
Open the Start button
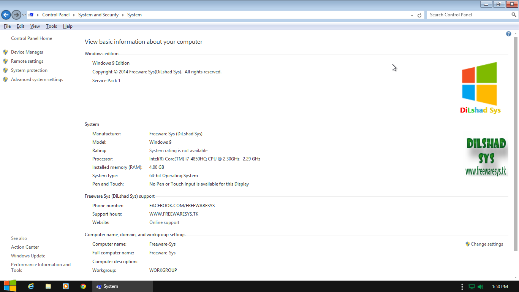(10, 286)
